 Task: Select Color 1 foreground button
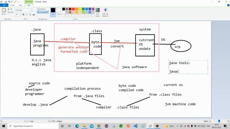(53, 12)
